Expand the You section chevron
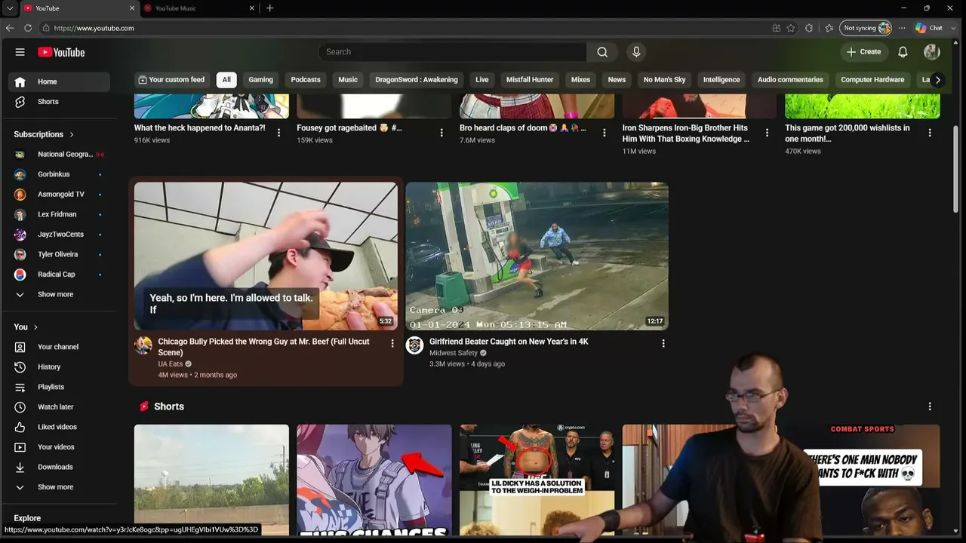The image size is (966, 543). (x=35, y=327)
